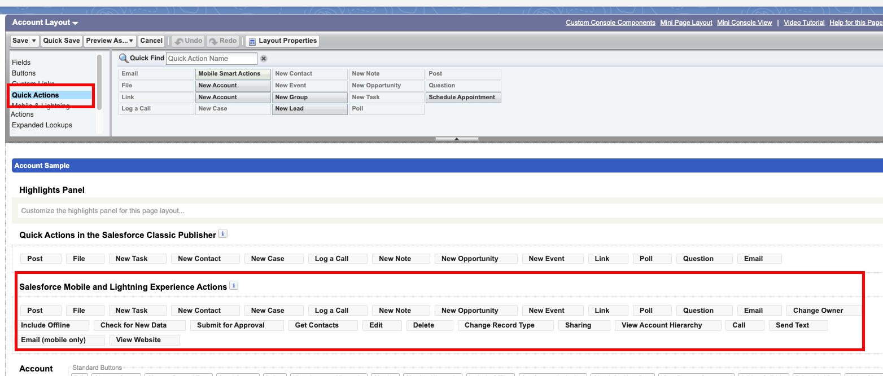The image size is (883, 376).
Task: Click the info icon beside Salesforce Classic Publisher heading
Action: [x=223, y=233]
